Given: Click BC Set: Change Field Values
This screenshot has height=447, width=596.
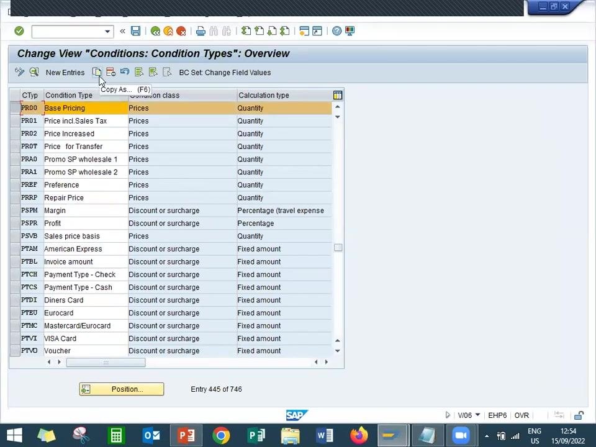Looking at the screenshot, I should pos(225,72).
